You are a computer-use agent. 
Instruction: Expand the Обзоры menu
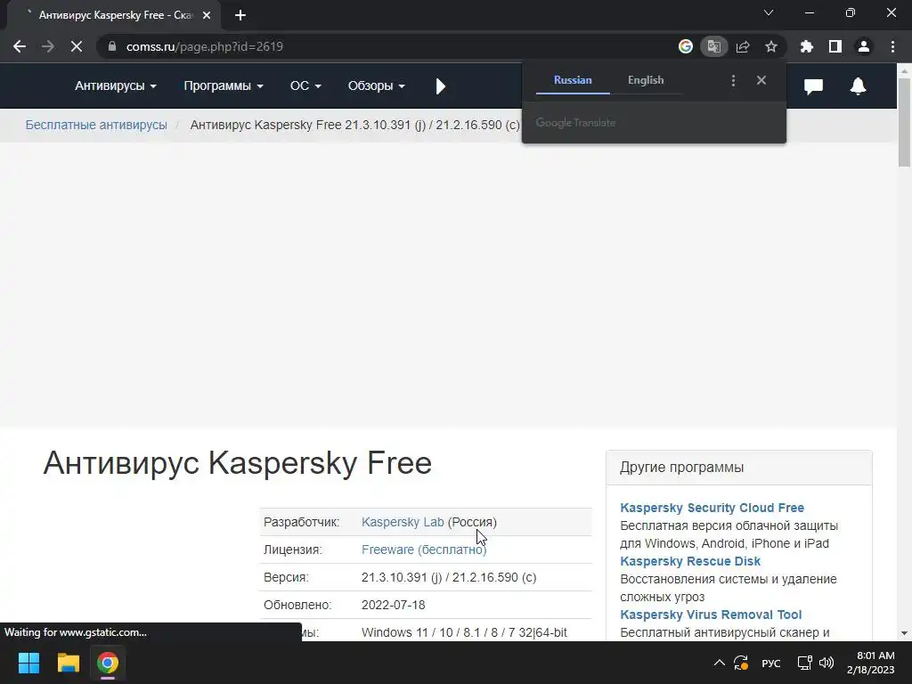[377, 86]
